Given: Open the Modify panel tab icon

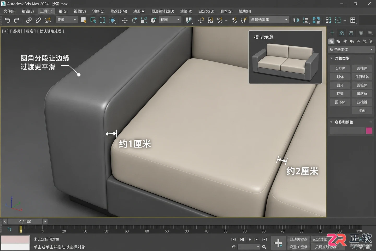Looking at the screenshot, I should point(342,33).
